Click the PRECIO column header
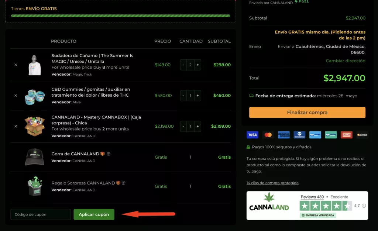This screenshot has width=378, height=231. pyautogui.click(x=163, y=41)
